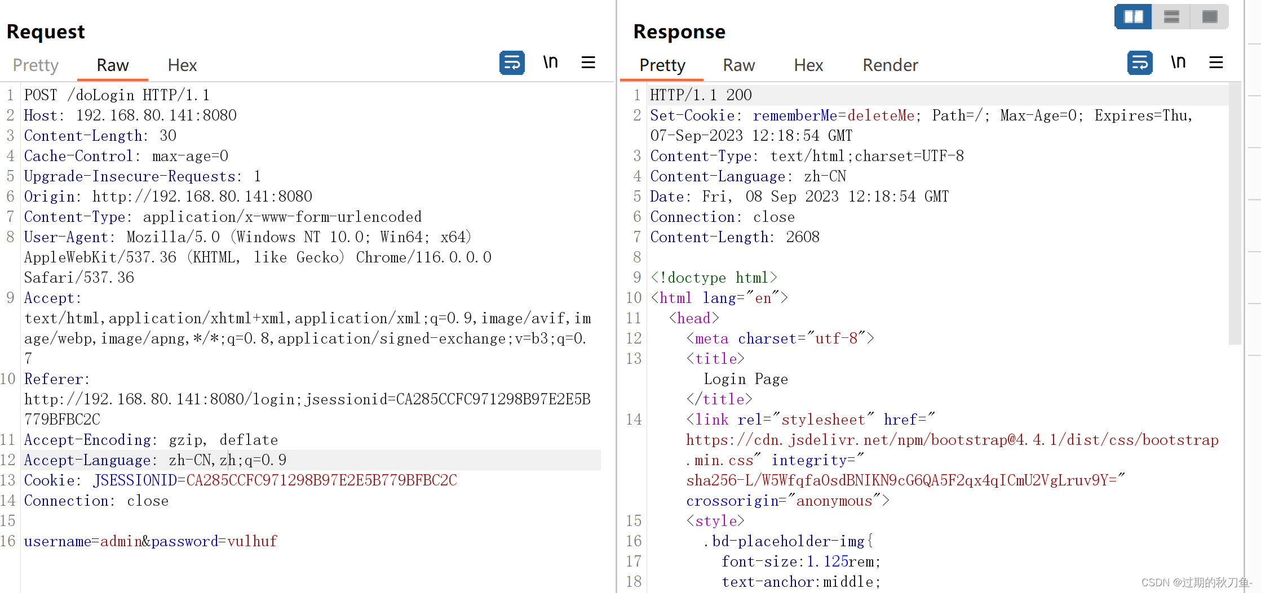Open Request panel hamburger options menu

tap(588, 63)
